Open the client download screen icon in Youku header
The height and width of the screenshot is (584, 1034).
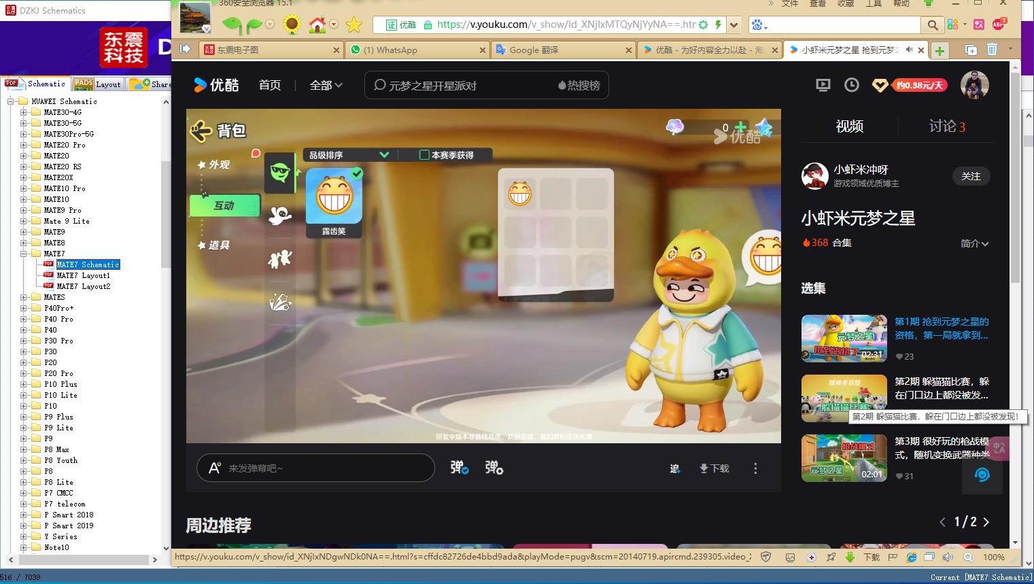pyautogui.click(x=823, y=85)
